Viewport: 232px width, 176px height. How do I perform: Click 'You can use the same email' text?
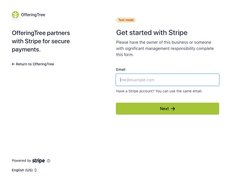[x=179, y=91]
